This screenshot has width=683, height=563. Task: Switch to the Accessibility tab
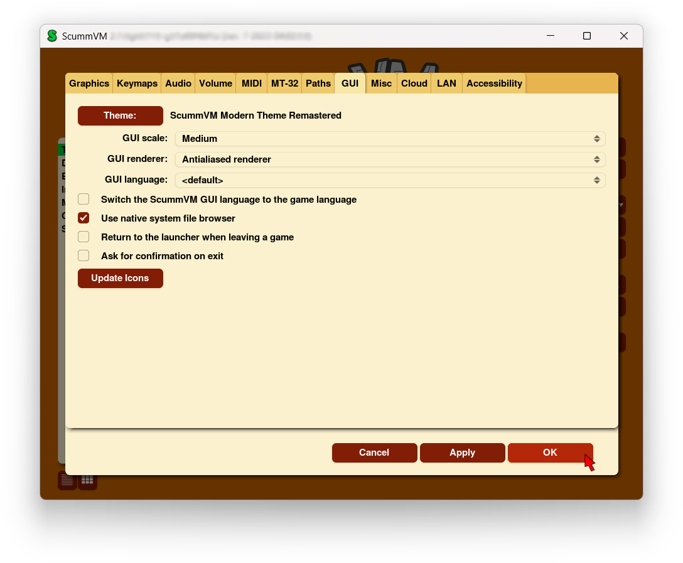click(x=494, y=83)
